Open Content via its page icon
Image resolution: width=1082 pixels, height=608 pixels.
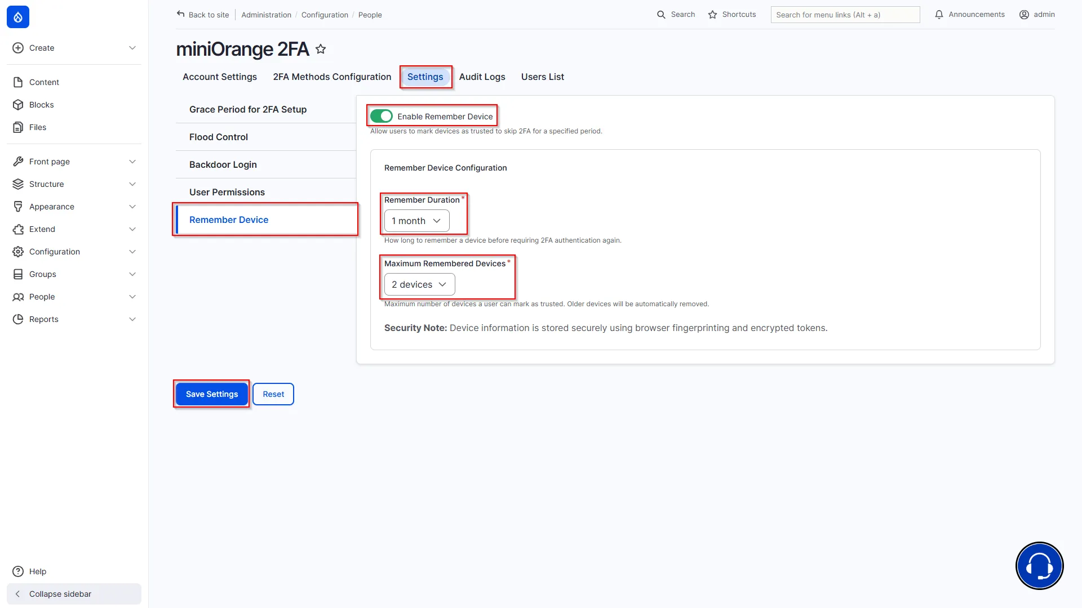click(18, 82)
